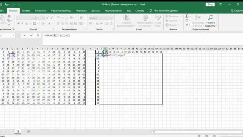Click the thousands separator (000) icon
243x137 pixels.
pyautogui.click(x=101, y=24)
